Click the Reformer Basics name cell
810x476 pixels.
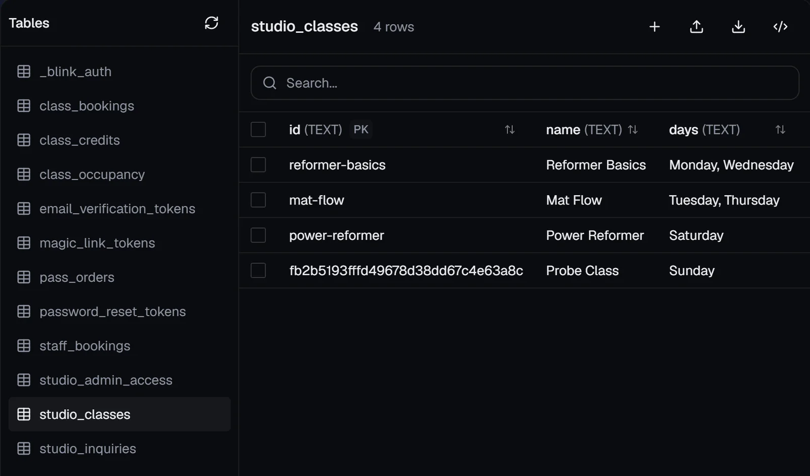pyautogui.click(x=596, y=165)
